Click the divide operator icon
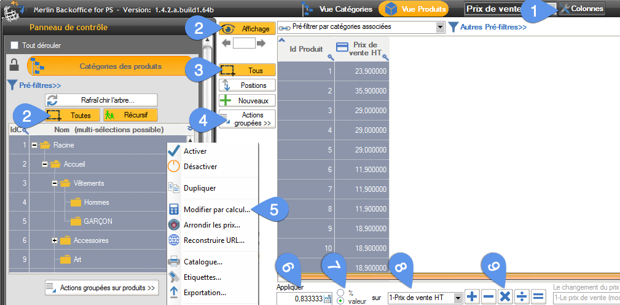 [521, 297]
